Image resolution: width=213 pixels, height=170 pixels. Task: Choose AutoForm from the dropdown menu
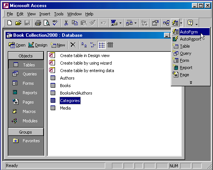pyautogui.click(x=191, y=32)
